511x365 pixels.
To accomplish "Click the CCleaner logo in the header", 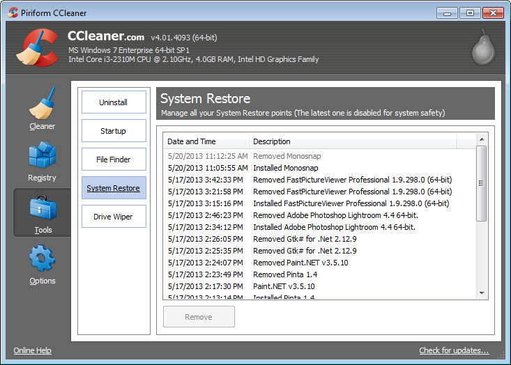I will click(x=38, y=47).
